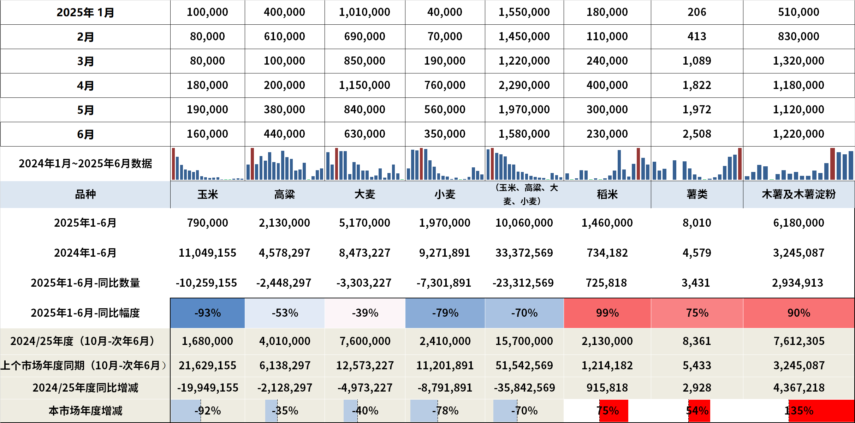Select the 木薯及木薯淀粉 header cell
This screenshot has height=423, width=855.
(799, 195)
